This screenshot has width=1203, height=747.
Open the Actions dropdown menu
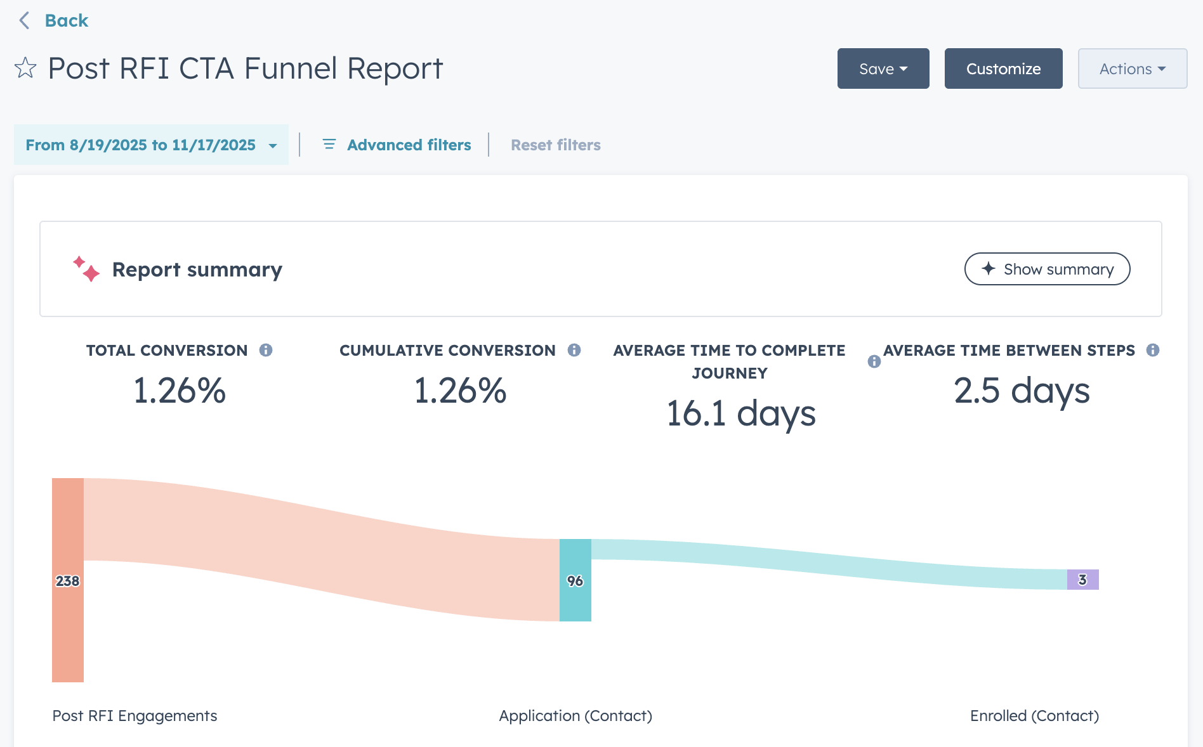(x=1133, y=68)
